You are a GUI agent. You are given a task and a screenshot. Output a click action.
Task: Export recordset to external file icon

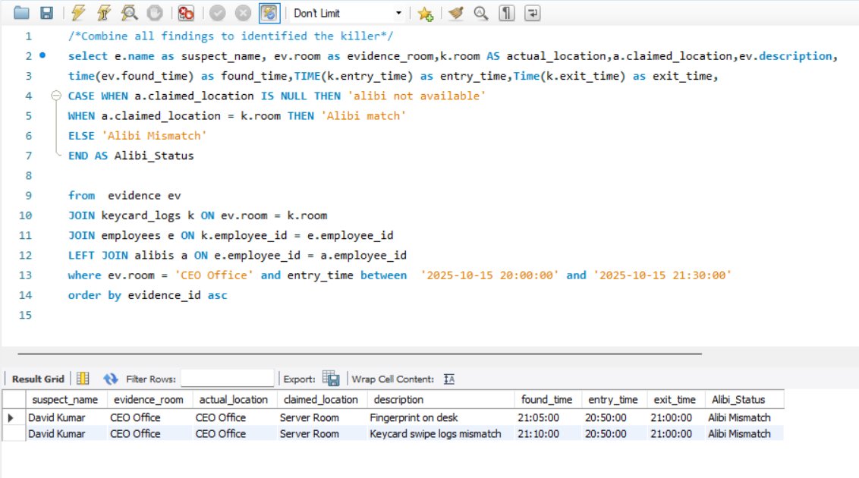click(331, 379)
